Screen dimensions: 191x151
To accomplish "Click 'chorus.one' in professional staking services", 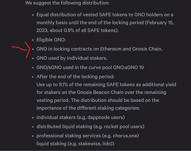I will click(125, 136).
